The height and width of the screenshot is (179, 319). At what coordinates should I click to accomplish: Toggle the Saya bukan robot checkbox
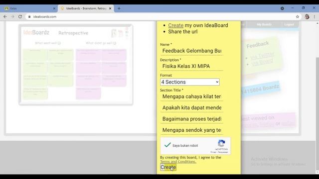[x=167, y=145]
